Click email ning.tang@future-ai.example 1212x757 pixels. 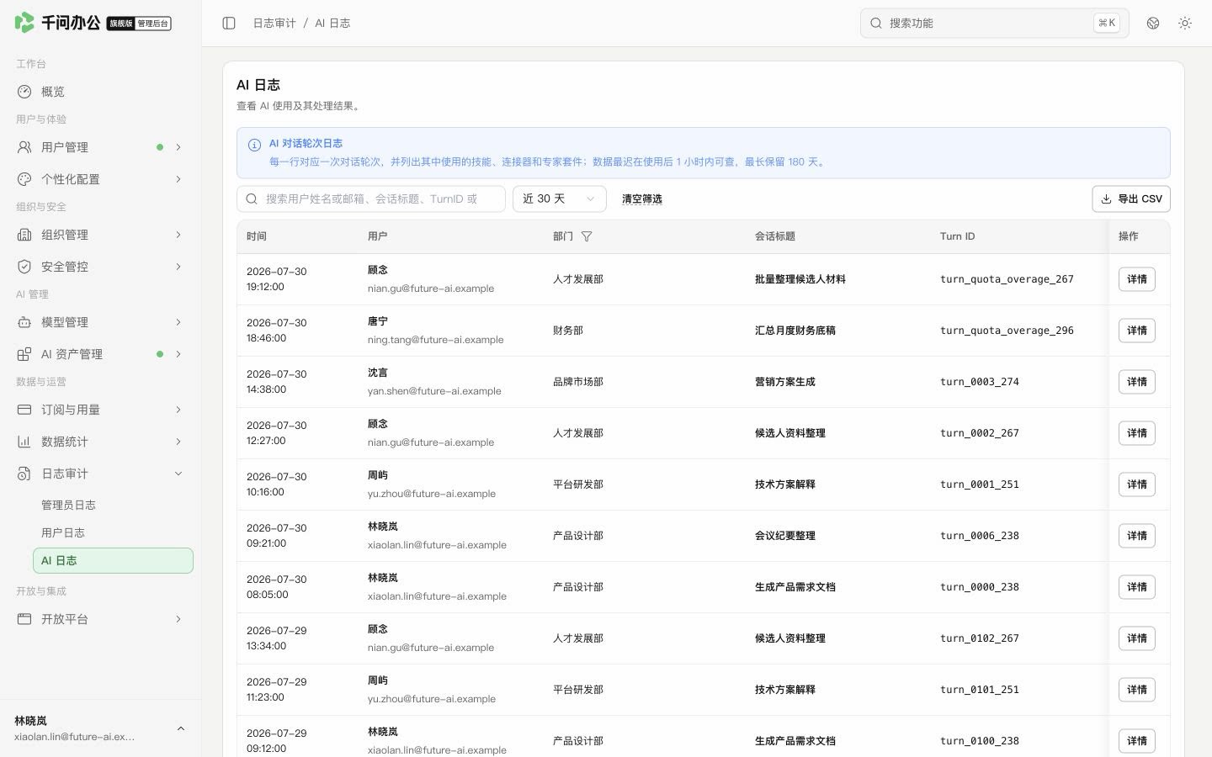click(436, 340)
